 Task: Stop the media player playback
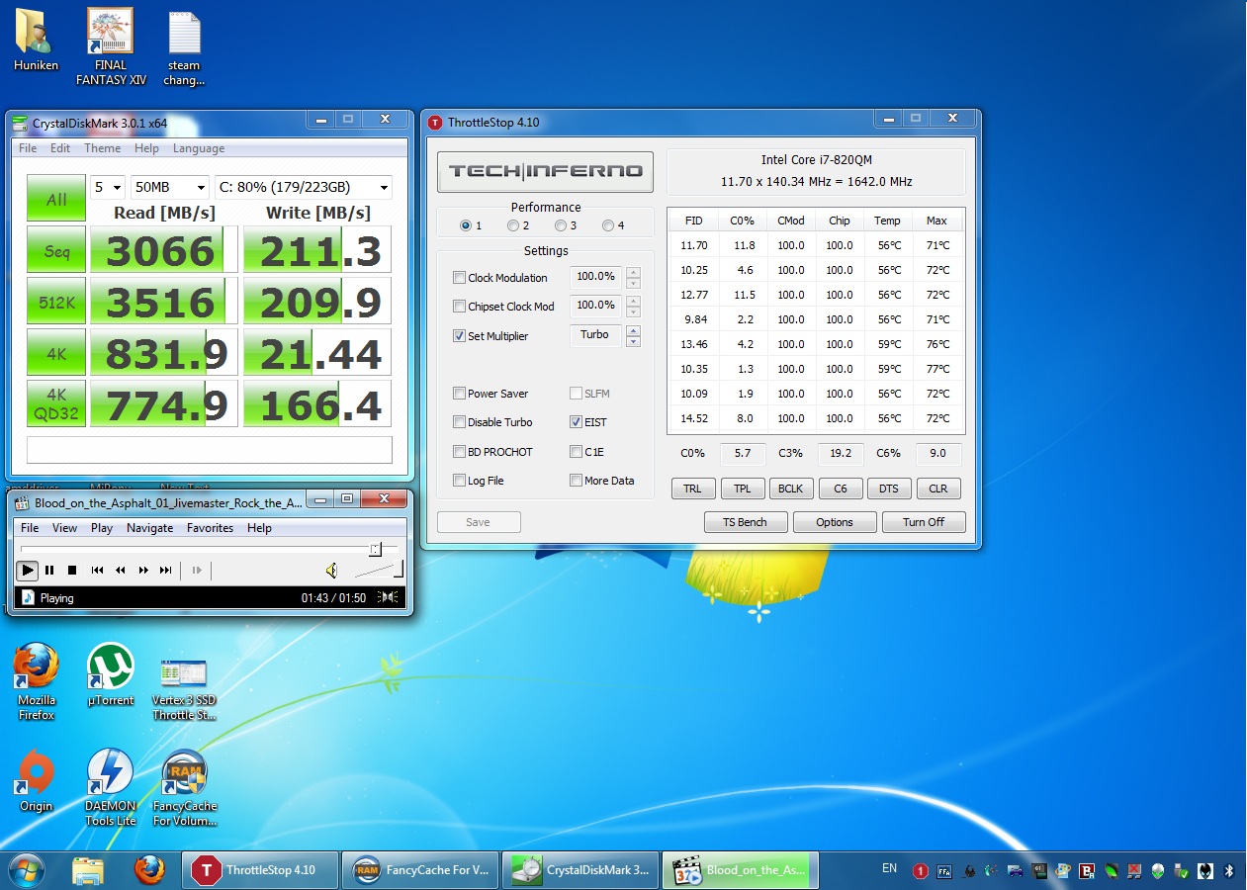tap(72, 570)
